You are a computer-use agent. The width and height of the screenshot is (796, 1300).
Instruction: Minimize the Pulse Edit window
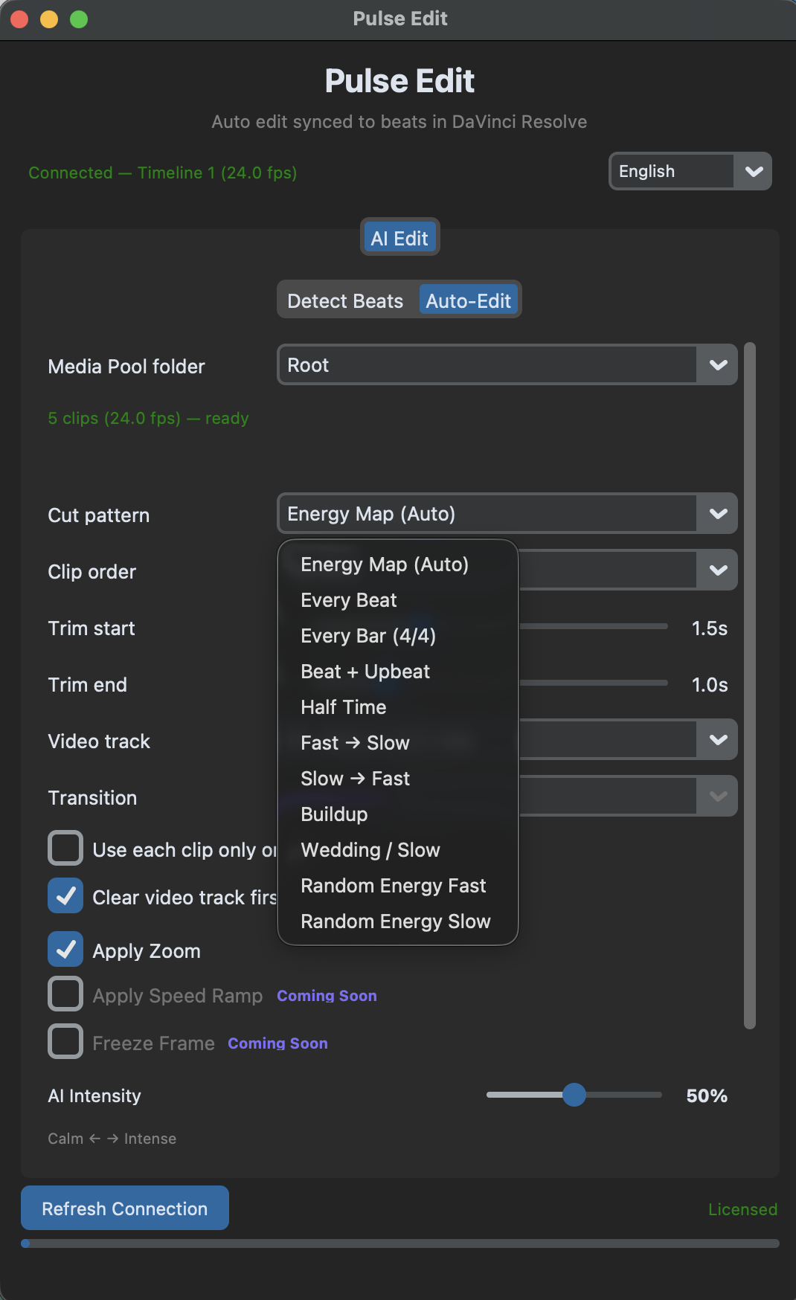(49, 19)
